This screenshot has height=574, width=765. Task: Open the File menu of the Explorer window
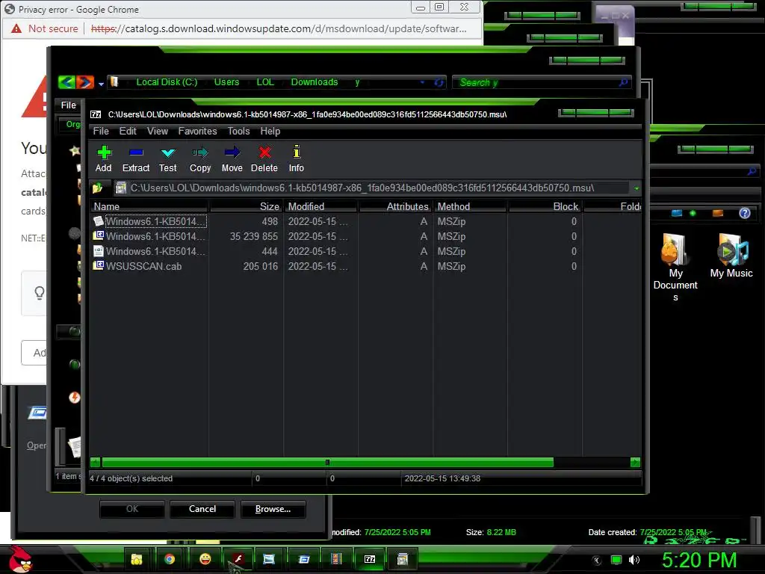pos(68,105)
